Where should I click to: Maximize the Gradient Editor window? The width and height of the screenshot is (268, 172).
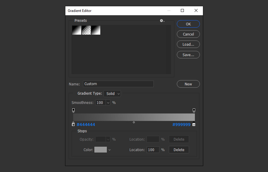[x=182, y=10]
